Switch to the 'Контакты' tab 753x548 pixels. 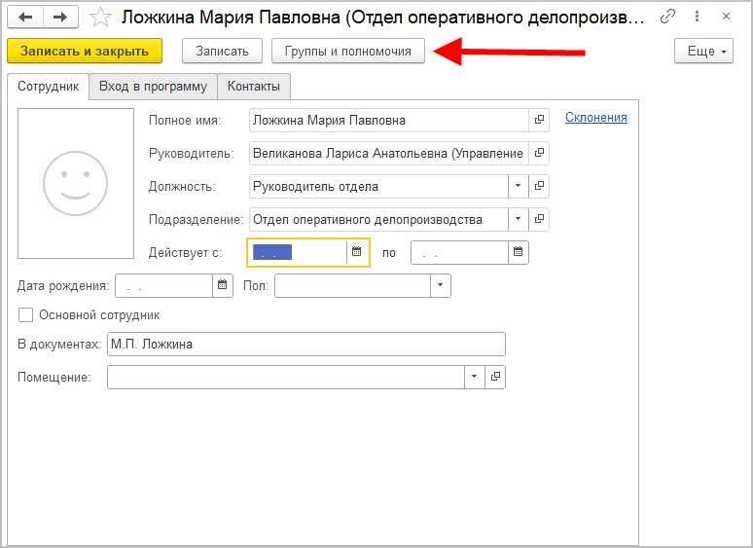pyautogui.click(x=254, y=87)
